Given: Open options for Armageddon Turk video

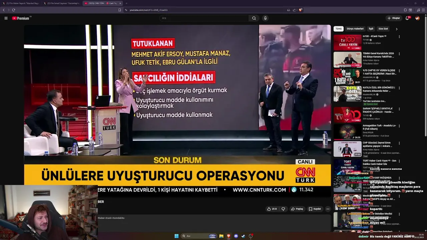Looking at the screenshot, I should point(399,126).
